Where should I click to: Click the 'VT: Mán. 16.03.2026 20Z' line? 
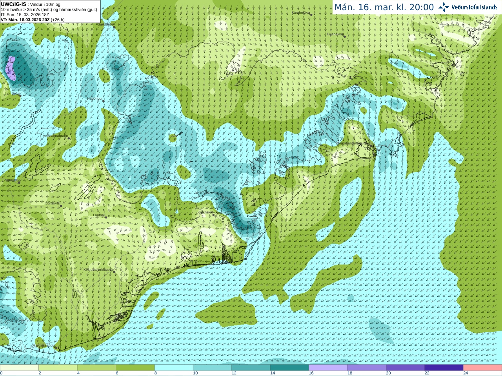click(33, 20)
